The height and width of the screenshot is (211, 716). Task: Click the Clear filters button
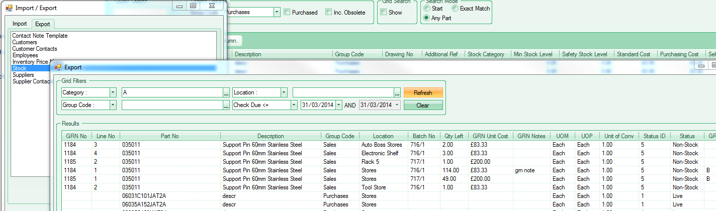tap(423, 105)
